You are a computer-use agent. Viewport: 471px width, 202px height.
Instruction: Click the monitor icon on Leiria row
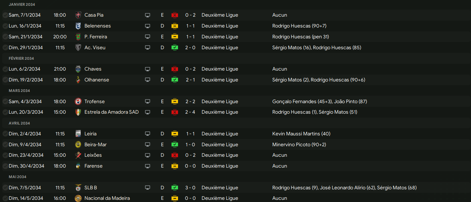click(148, 134)
